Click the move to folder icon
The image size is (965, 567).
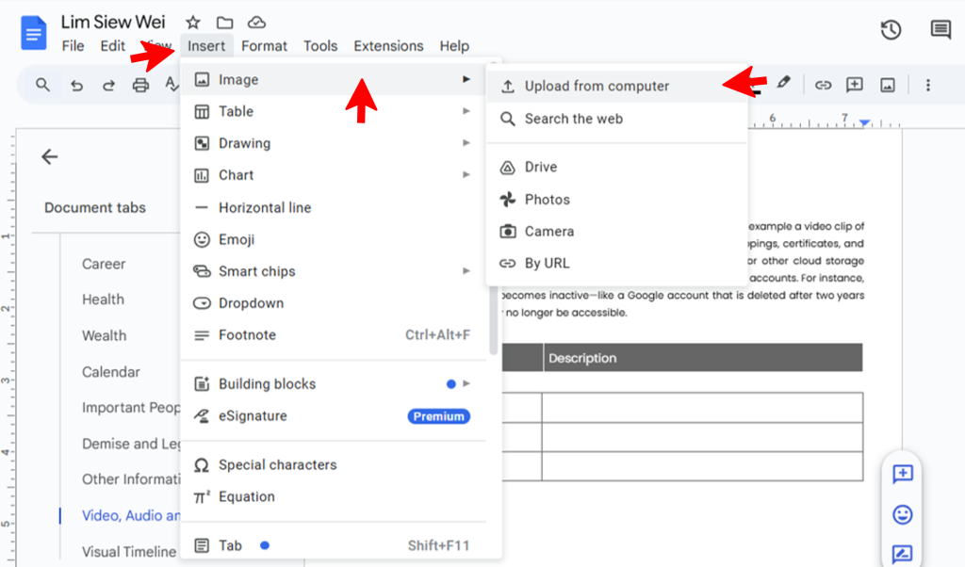[x=224, y=23]
